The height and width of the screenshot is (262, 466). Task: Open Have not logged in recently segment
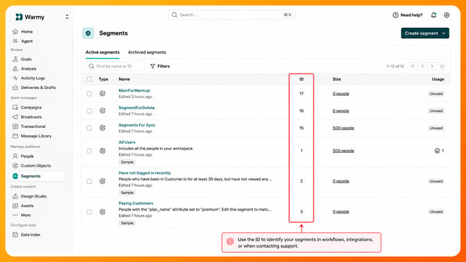point(145,172)
